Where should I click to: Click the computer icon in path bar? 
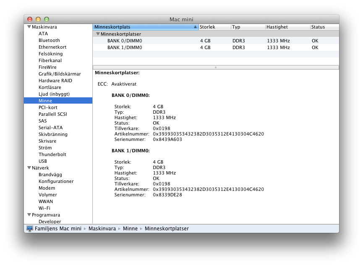30,229
